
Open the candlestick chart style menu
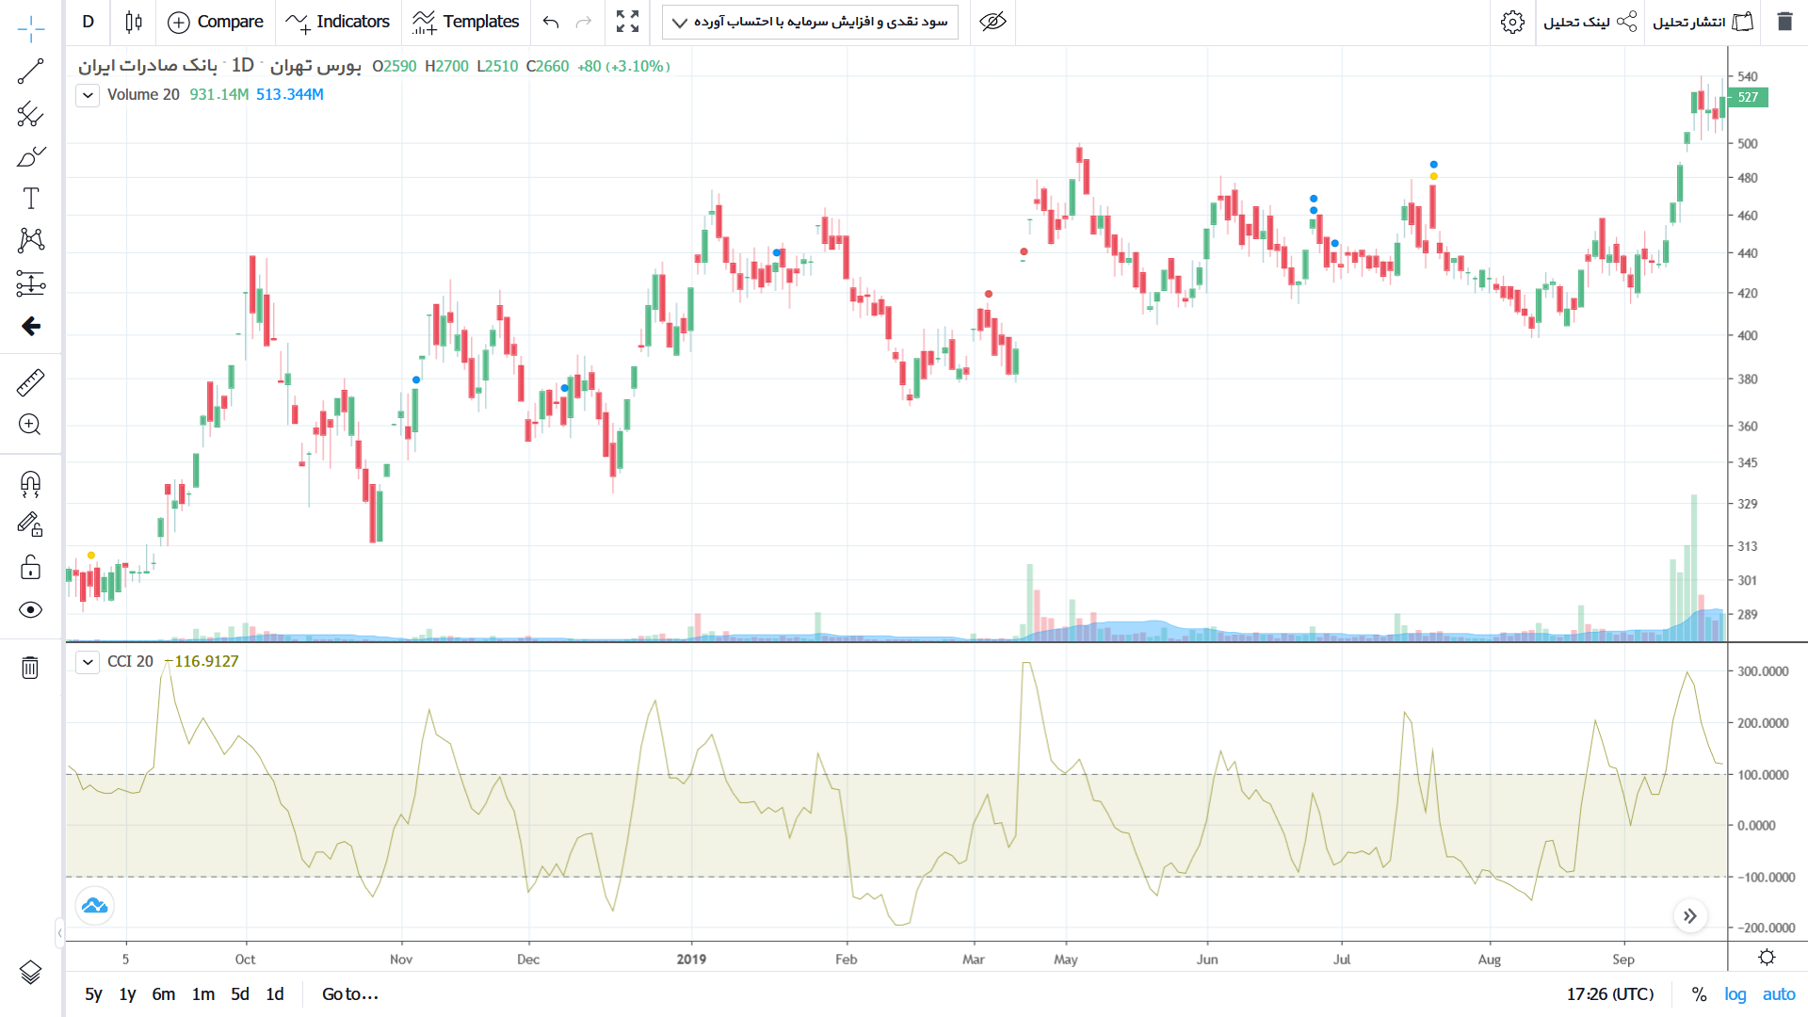point(134,22)
